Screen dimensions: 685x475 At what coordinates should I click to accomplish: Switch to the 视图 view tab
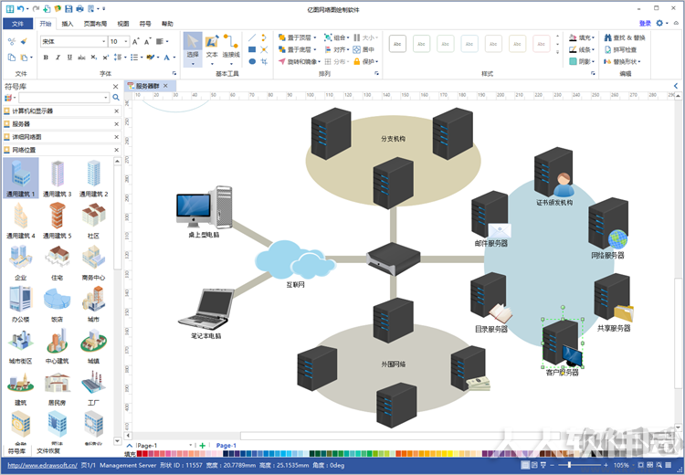tap(123, 24)
